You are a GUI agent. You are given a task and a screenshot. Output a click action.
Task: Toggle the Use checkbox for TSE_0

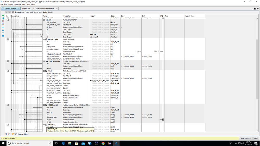[x=8, y=71]
